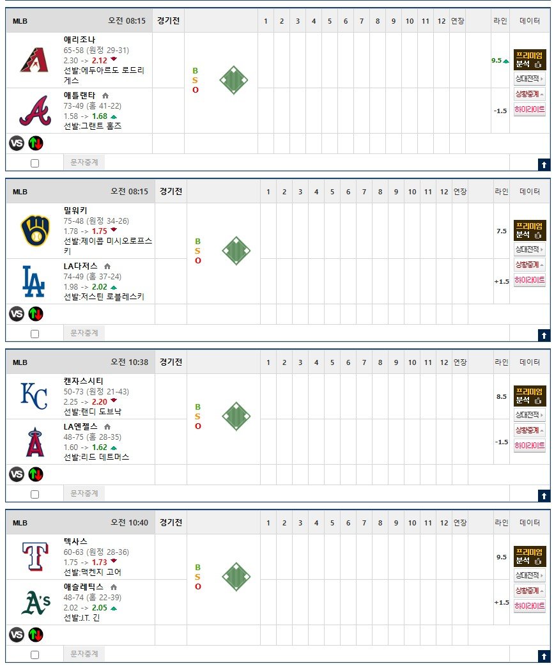Open the LA Dodgers team logo
Screen dimensions: 554x668
click(x=34, y=281)
